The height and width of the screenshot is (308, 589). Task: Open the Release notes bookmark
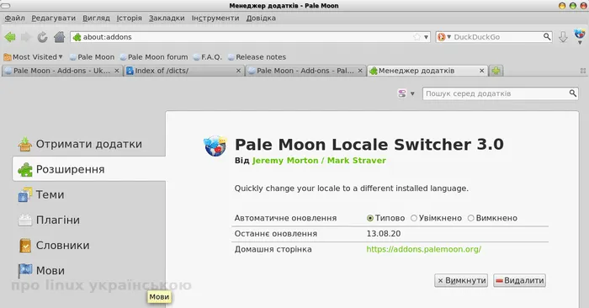click(x=257, y=56)
